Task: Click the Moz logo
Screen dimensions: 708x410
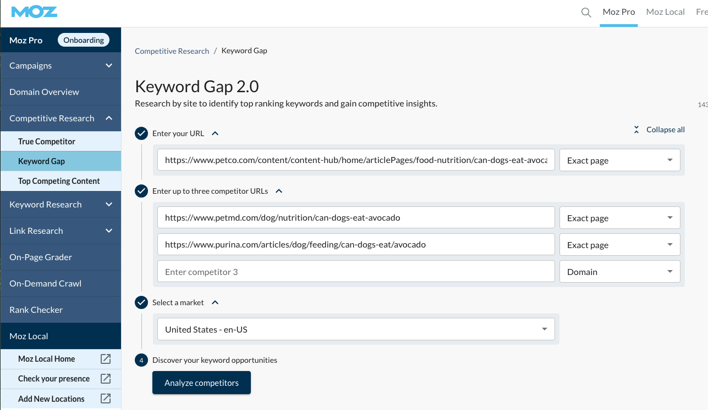Action: tap(34, 12)
